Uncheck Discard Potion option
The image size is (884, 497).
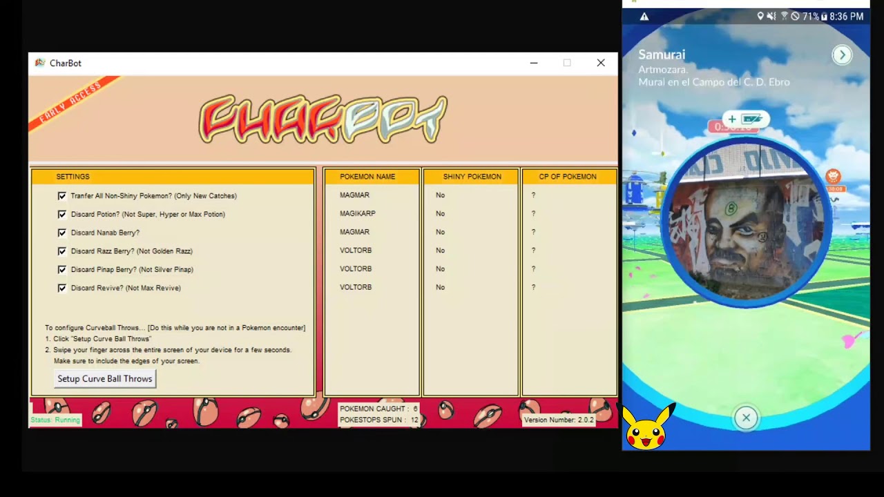coord(62,215)
